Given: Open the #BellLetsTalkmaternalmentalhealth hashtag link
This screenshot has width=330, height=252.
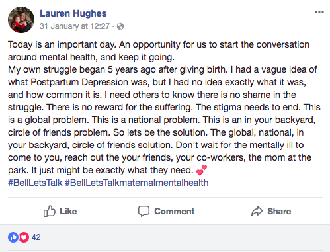Looking at the screenshot, I should point(137,183).
